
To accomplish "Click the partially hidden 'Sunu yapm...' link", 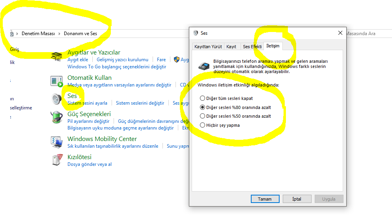I will pyautogui.click(x=178, y=146).
